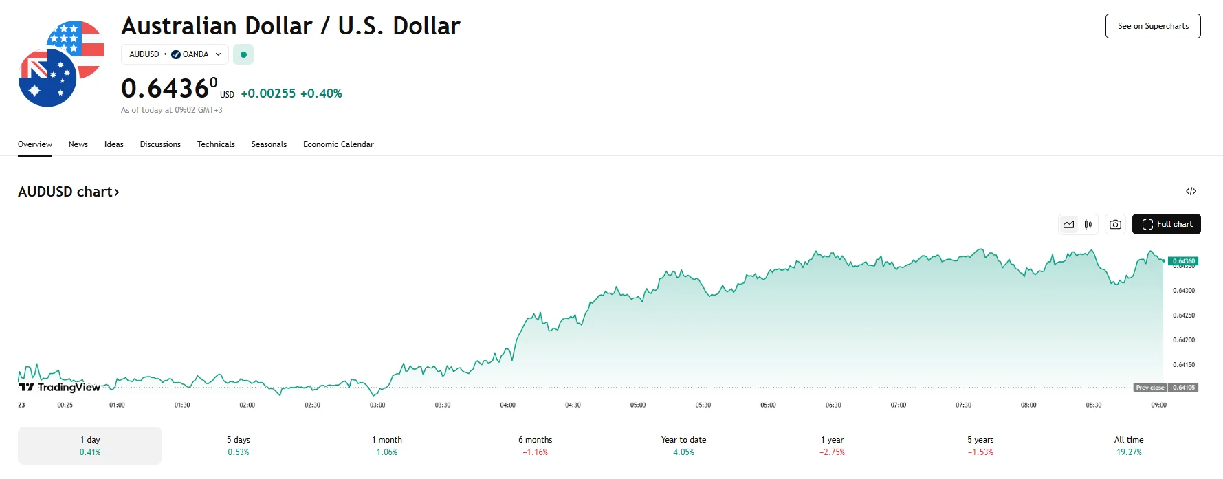The height and width of the screenshot is (479, 1223).
Task: Switch to the candlestick chart icon
Action: [x=1088, y=225]
